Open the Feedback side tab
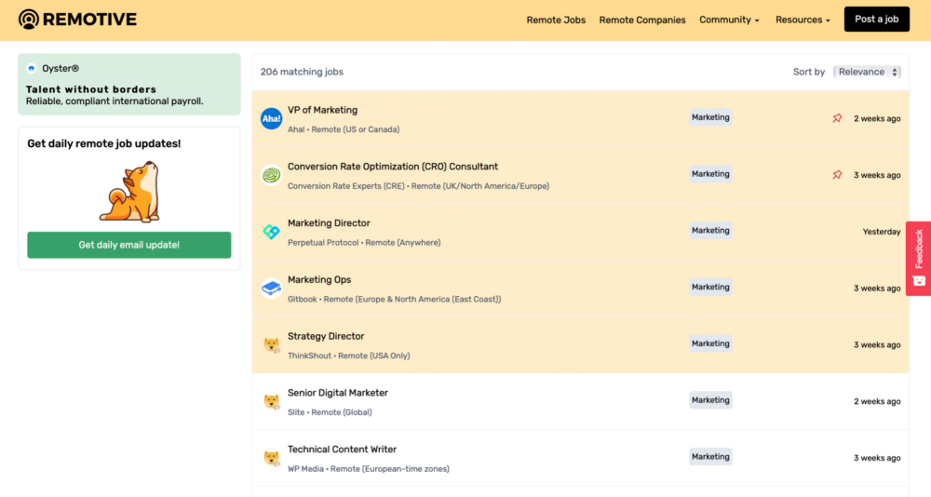Image resolution: width=931 pixels, height=497 pixels. point(919,259)
